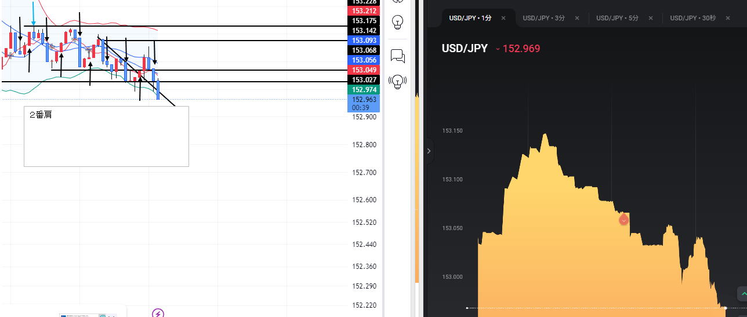
Task: Click the current price 152.963 countdown label
Action: point(364,103)
